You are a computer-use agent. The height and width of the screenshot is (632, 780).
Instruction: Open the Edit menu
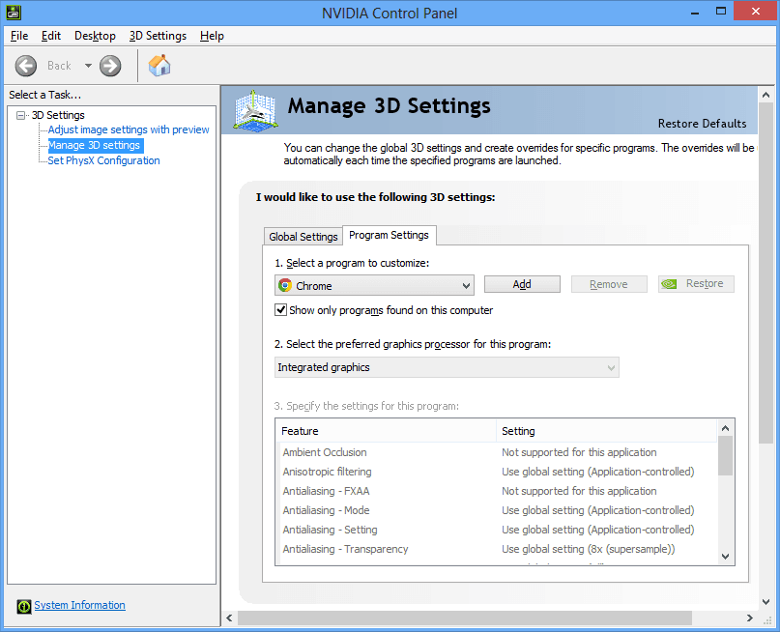50,36
